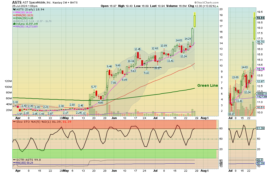The height and width of the screenshot is (173, 267).
Task: Click the green up-triangle after Chg value
Action: click(217, 6)
